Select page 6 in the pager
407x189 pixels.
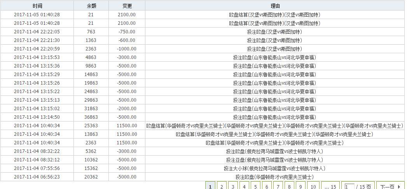(x=267, y=186)
